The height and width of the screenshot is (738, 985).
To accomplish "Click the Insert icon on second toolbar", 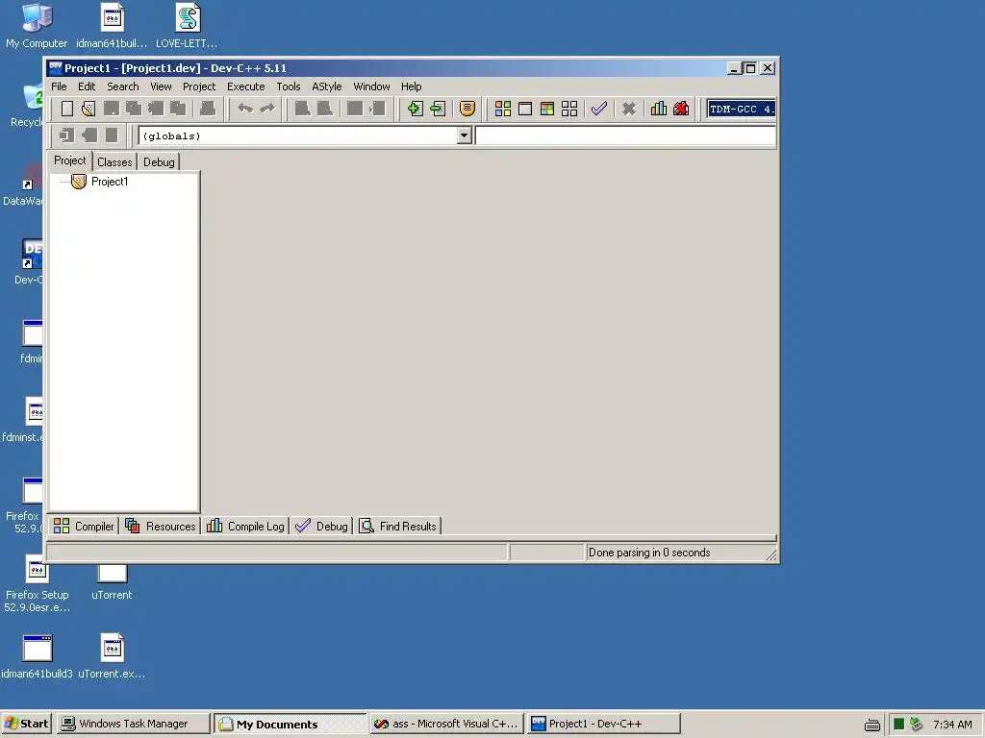I will pyautogui.click(x=66, y=135).
